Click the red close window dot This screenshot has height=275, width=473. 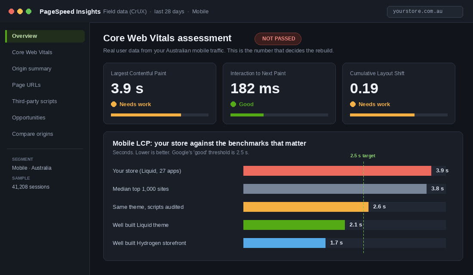[12, 12]
